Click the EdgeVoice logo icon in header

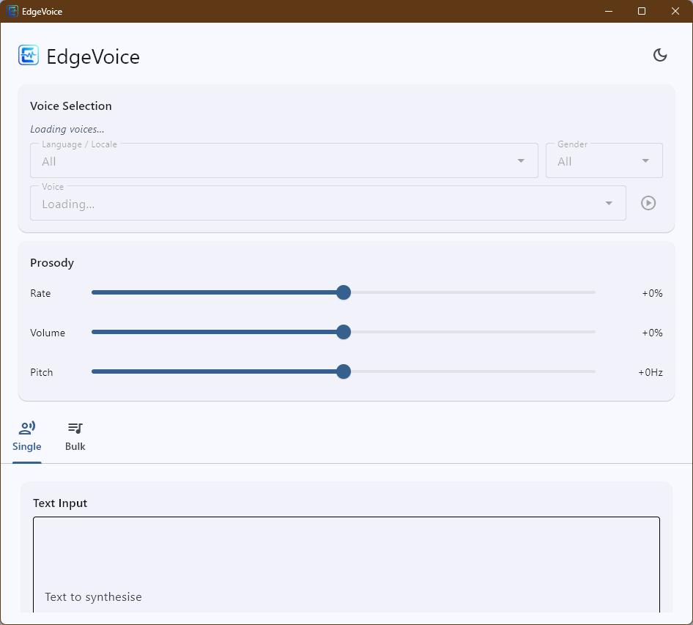29,55
